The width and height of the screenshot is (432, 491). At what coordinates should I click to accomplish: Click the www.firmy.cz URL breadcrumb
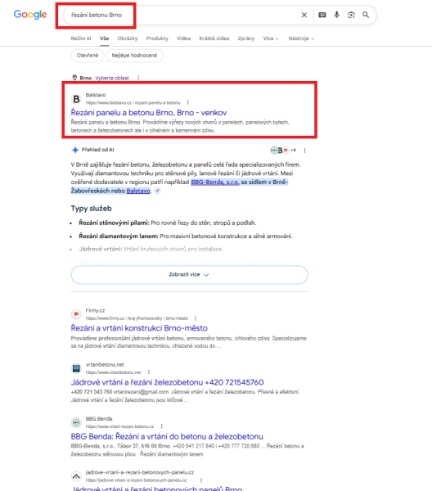(137, 318)
